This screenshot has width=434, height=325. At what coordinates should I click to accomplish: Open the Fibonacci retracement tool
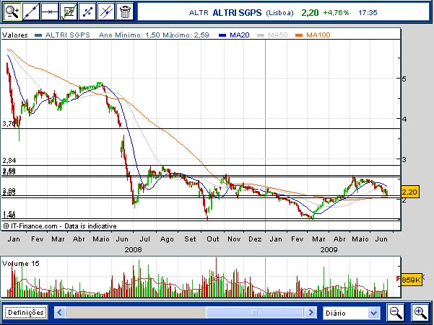point(69,12)
